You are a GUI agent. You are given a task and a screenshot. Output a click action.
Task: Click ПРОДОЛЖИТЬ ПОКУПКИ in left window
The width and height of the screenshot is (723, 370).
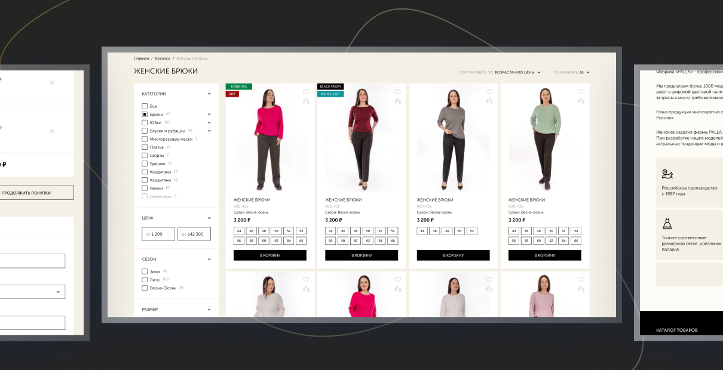(37, 193)
